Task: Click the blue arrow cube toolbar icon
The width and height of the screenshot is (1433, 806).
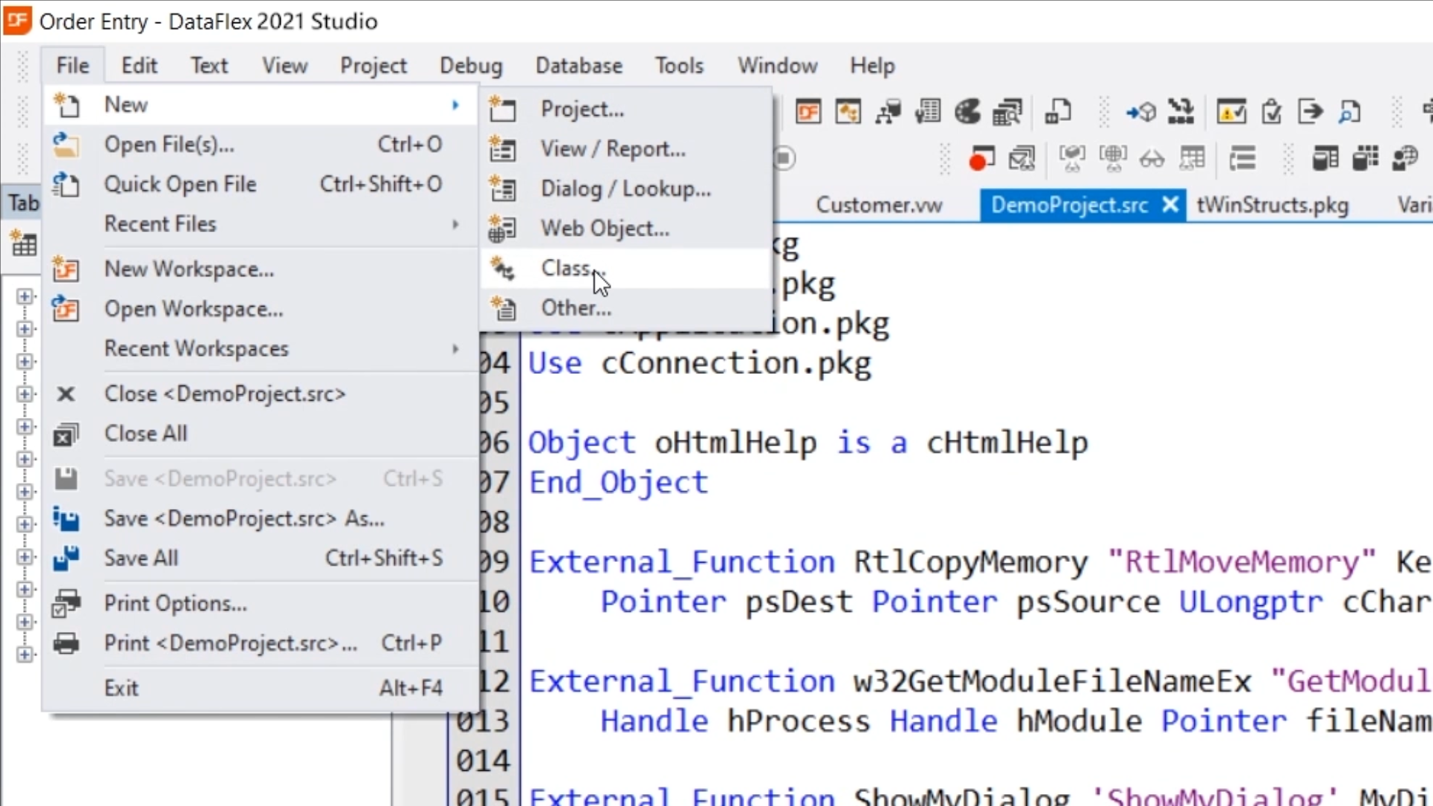Action: [1140, 112]
